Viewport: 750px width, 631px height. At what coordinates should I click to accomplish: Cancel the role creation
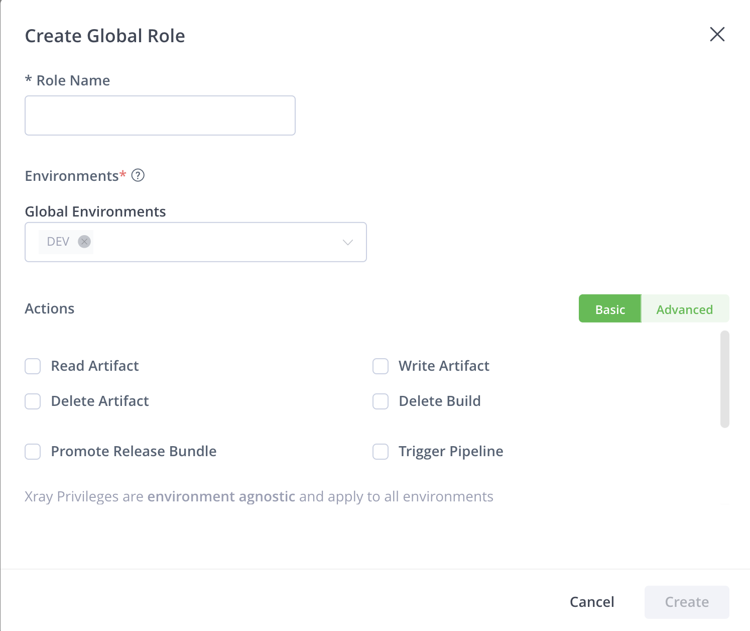(592, 602)
